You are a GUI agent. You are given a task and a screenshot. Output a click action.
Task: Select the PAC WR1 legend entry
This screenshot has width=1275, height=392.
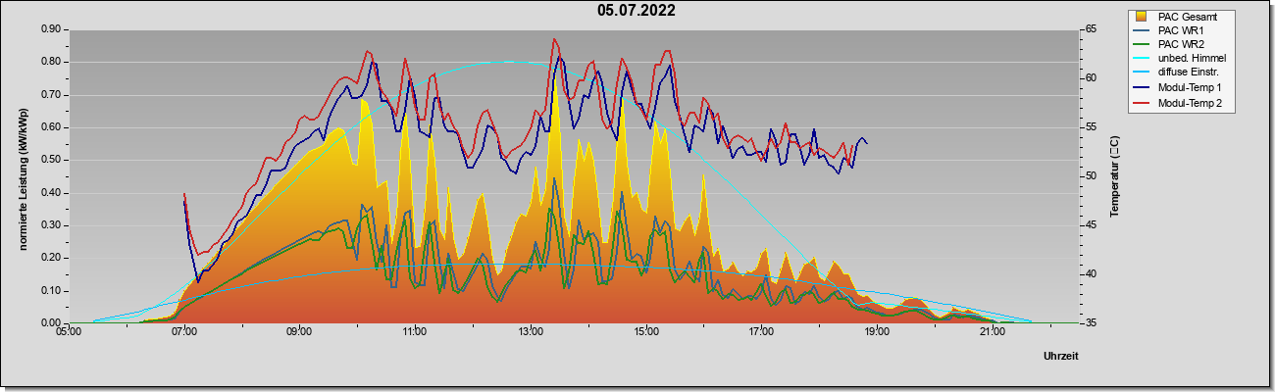[1181, 30]
